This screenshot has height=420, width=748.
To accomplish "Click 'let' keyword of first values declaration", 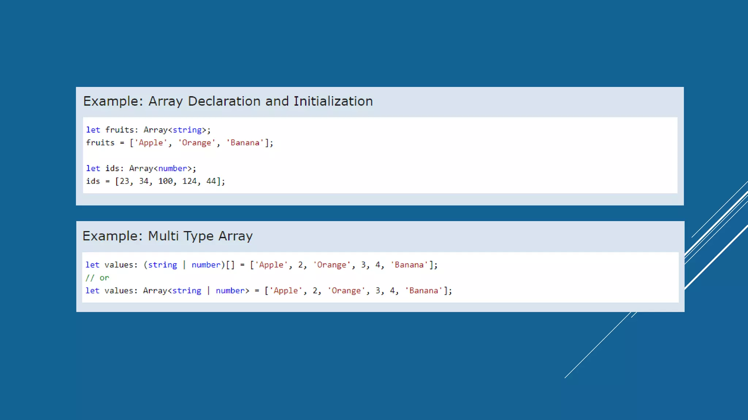I will click(x=92, y=265).
